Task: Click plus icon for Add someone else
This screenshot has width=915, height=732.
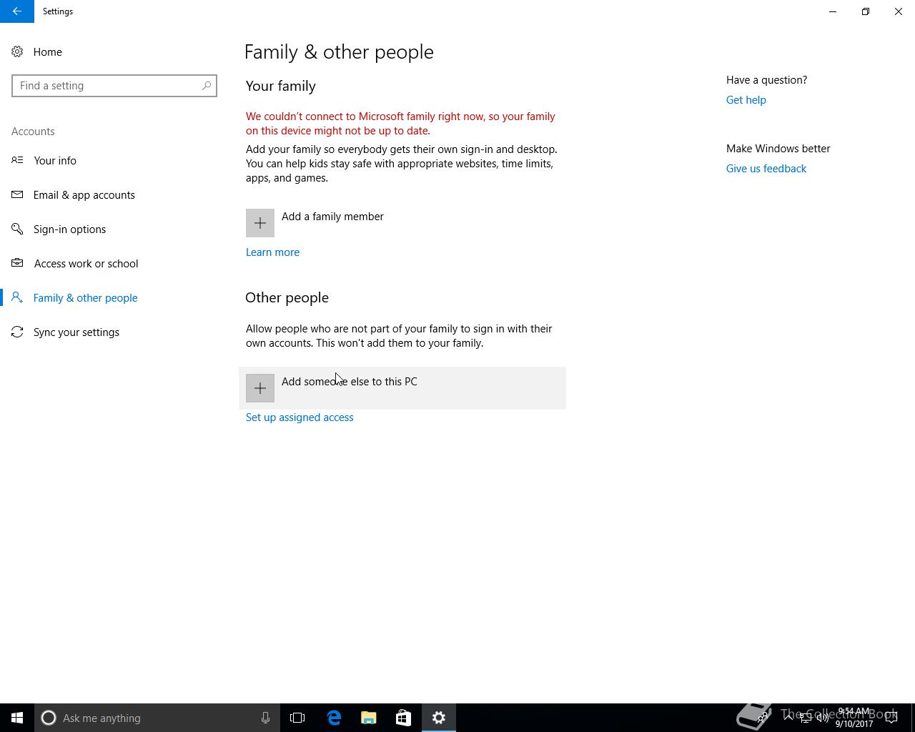Action: click(x=260, y=388)
